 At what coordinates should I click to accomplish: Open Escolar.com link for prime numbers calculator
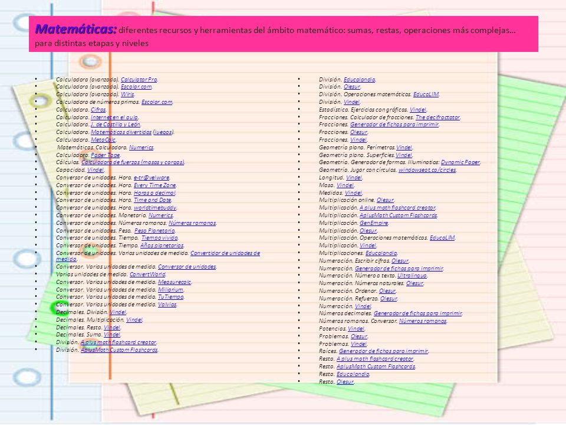pyautogui.click(x=157, y=102)
